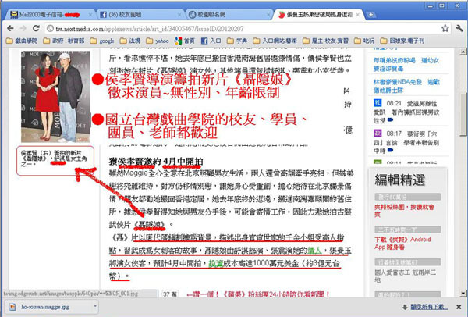Bookmark this page with the star icon
468x317 pixels.
pos(445,28)
